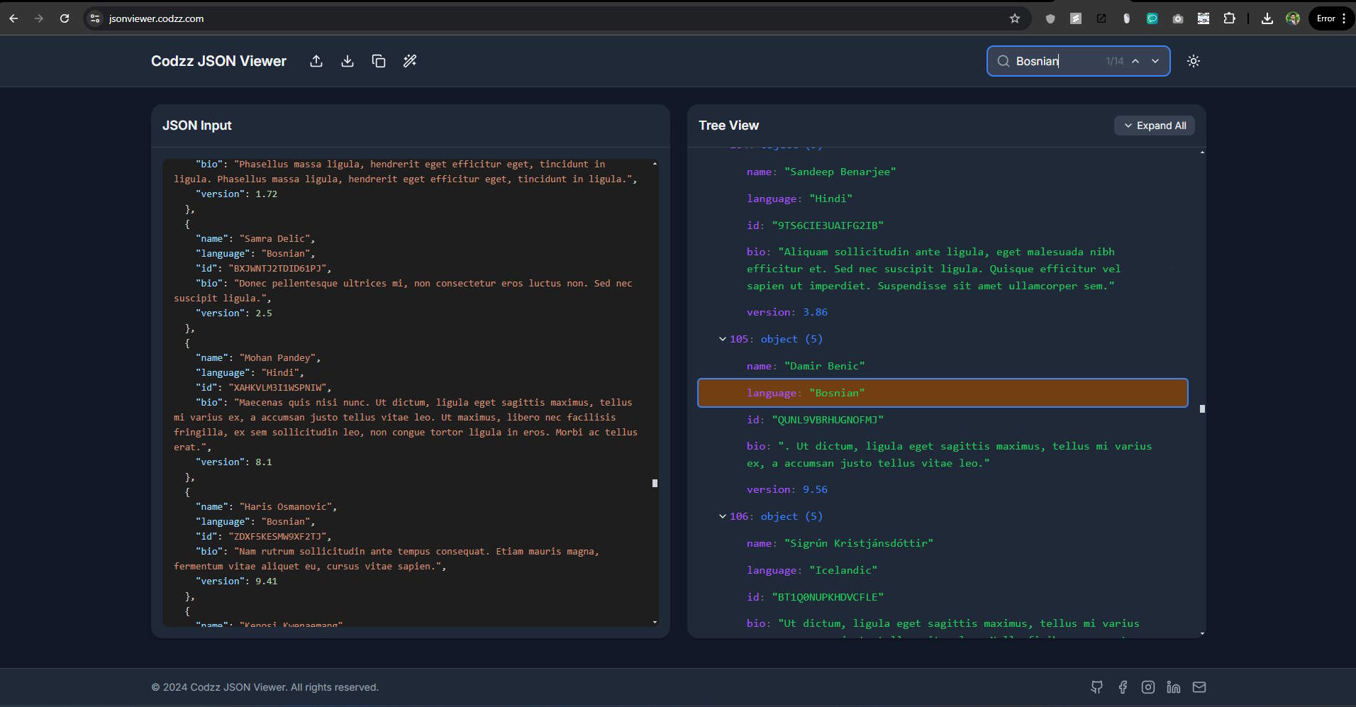Image resolution: width=1356 pixels, height=707 pixels.
Task: Click the address bar URL jsonviewer.codzz.com
Action: click(156, 18)
